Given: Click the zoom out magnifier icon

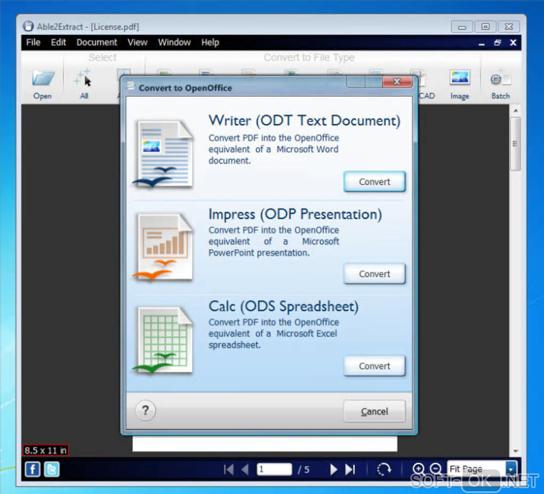Looking at the screenshot, I should [x=435, y=469].
